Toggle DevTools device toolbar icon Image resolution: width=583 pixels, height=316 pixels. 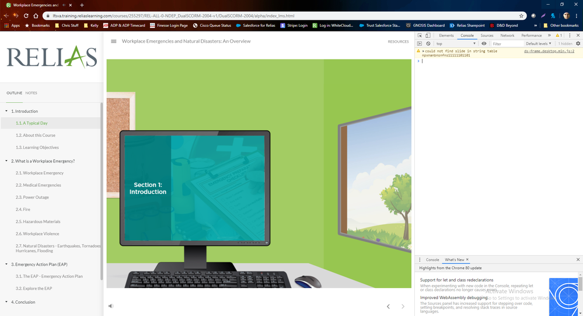pos(428,36)
